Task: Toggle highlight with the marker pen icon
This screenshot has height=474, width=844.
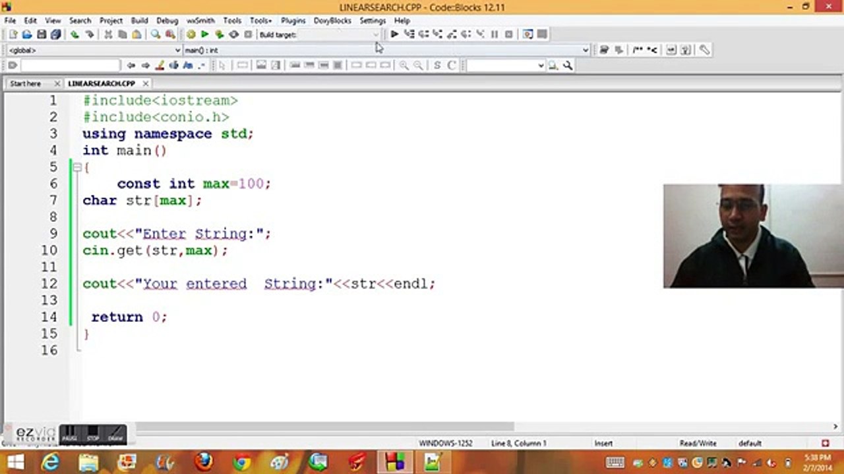Action: click(160, 65)
